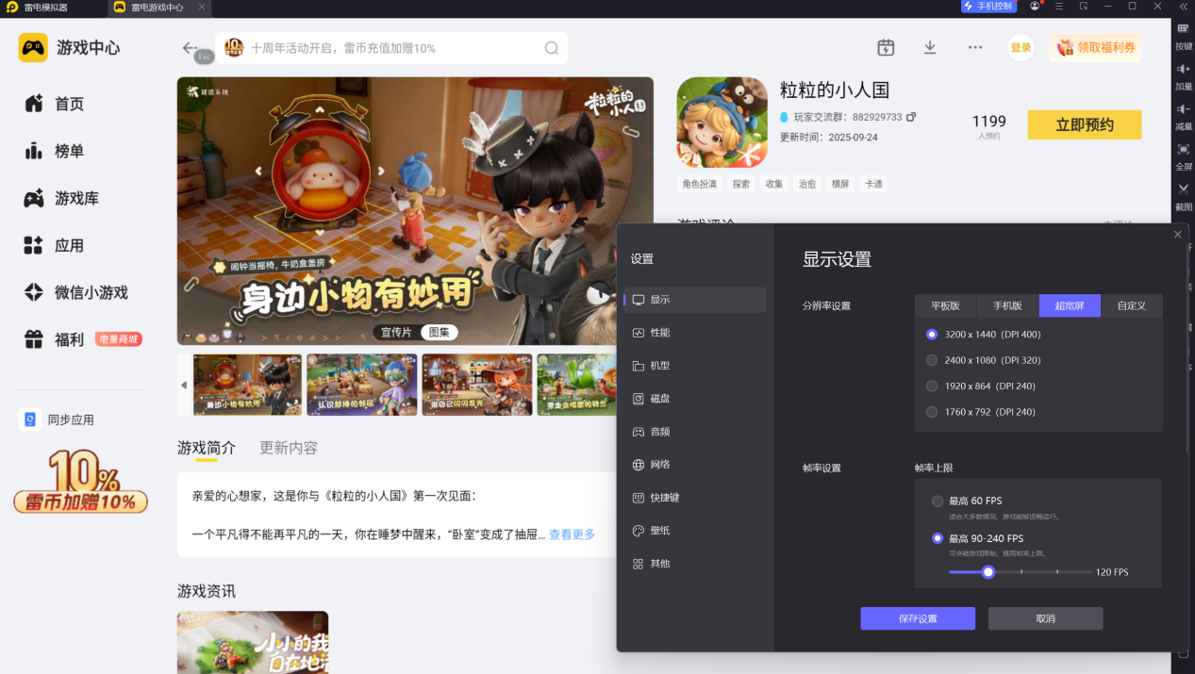This screenshot has width=1195, height=674.
Task: Switch to 平板版 resolution tab
Action: tap(945, 305)
